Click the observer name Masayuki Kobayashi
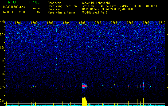The image size is (168, 106). [x=96, y=3]
